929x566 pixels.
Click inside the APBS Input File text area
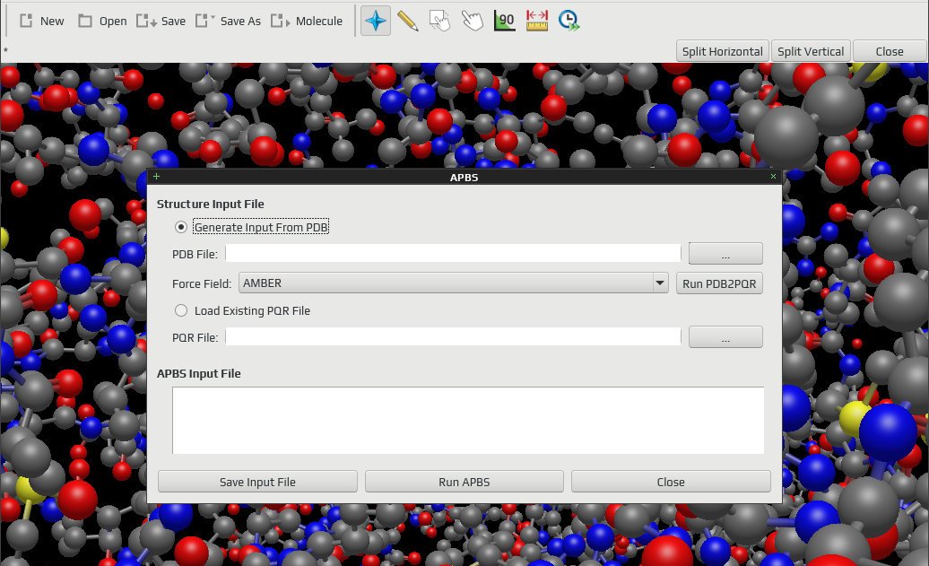click(x=468, y=420)
